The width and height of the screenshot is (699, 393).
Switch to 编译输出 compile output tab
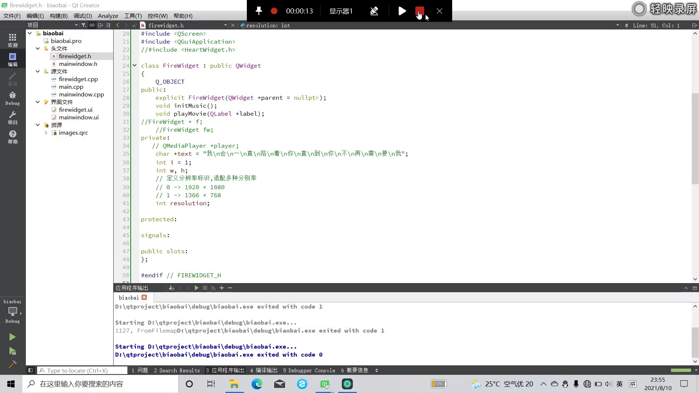coord(264,370)
